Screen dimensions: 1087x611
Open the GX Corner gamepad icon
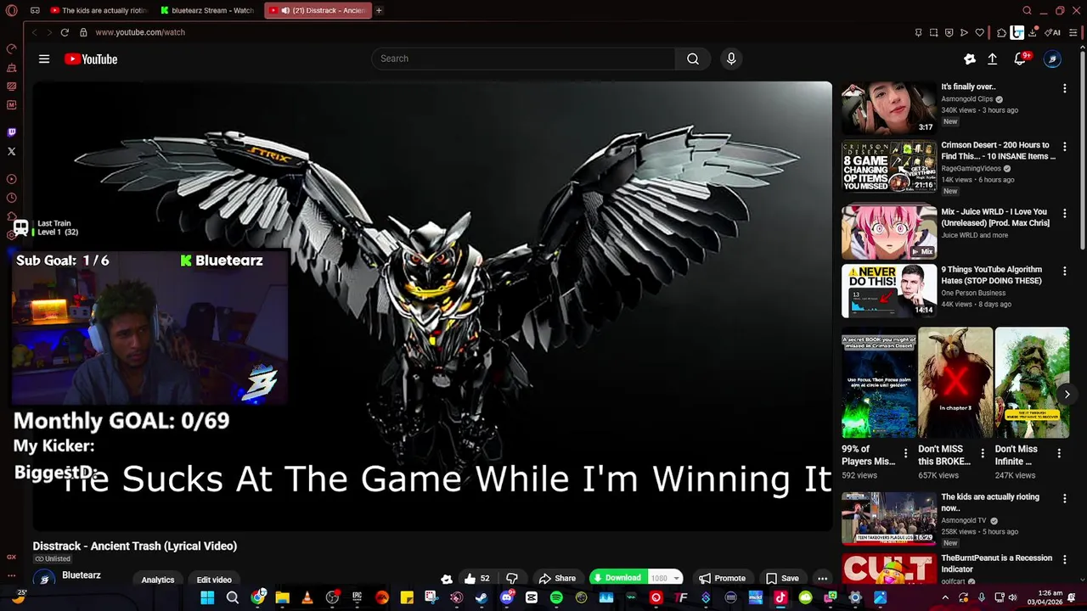pyautogui.click(x=35, y=10)
